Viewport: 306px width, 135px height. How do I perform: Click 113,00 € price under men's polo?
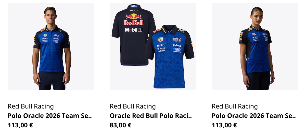(x=20, y=125)
